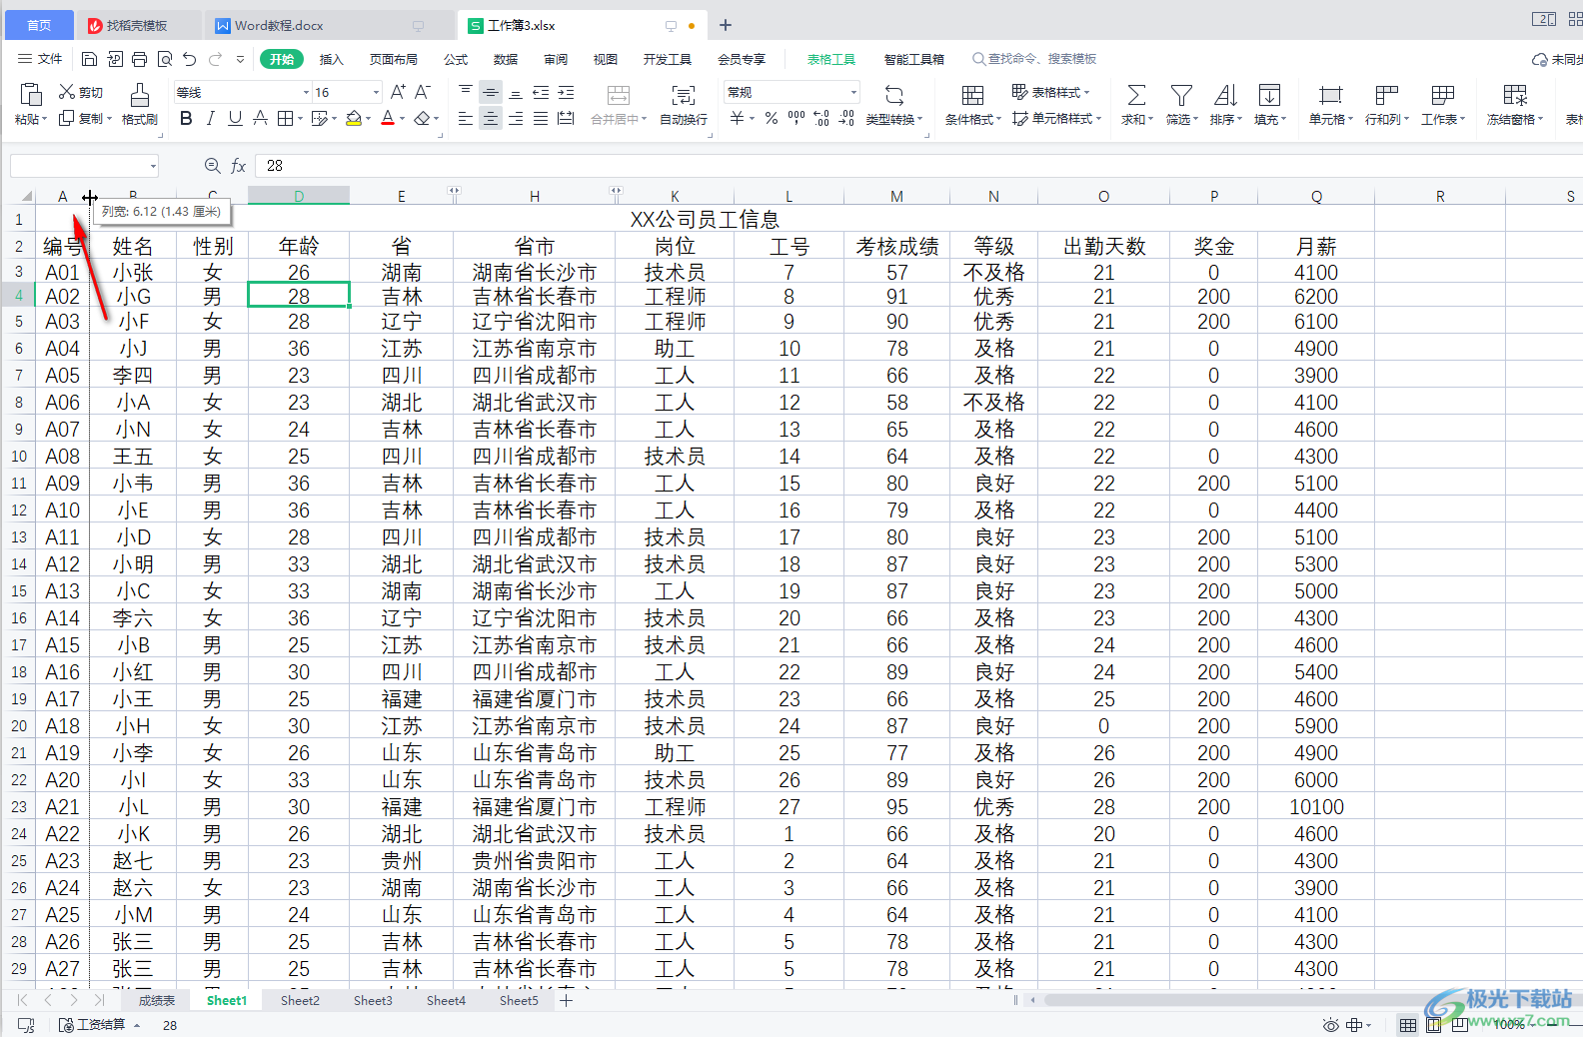Decrease indent icon
Image resolution: width=1583 pixels, height=1037 pixels.
click(x=541, y=92)
